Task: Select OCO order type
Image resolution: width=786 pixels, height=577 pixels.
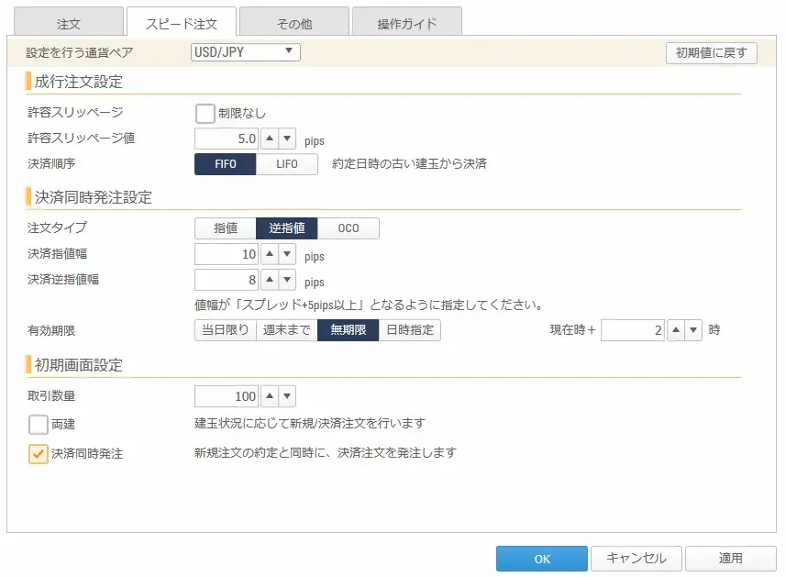Action: click(x=349, y=227)
